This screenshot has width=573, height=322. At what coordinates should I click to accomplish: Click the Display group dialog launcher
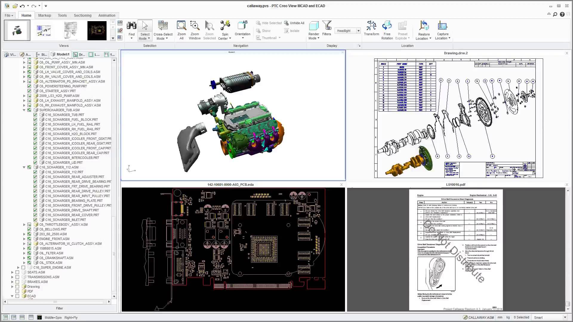[x=359, y=46]
